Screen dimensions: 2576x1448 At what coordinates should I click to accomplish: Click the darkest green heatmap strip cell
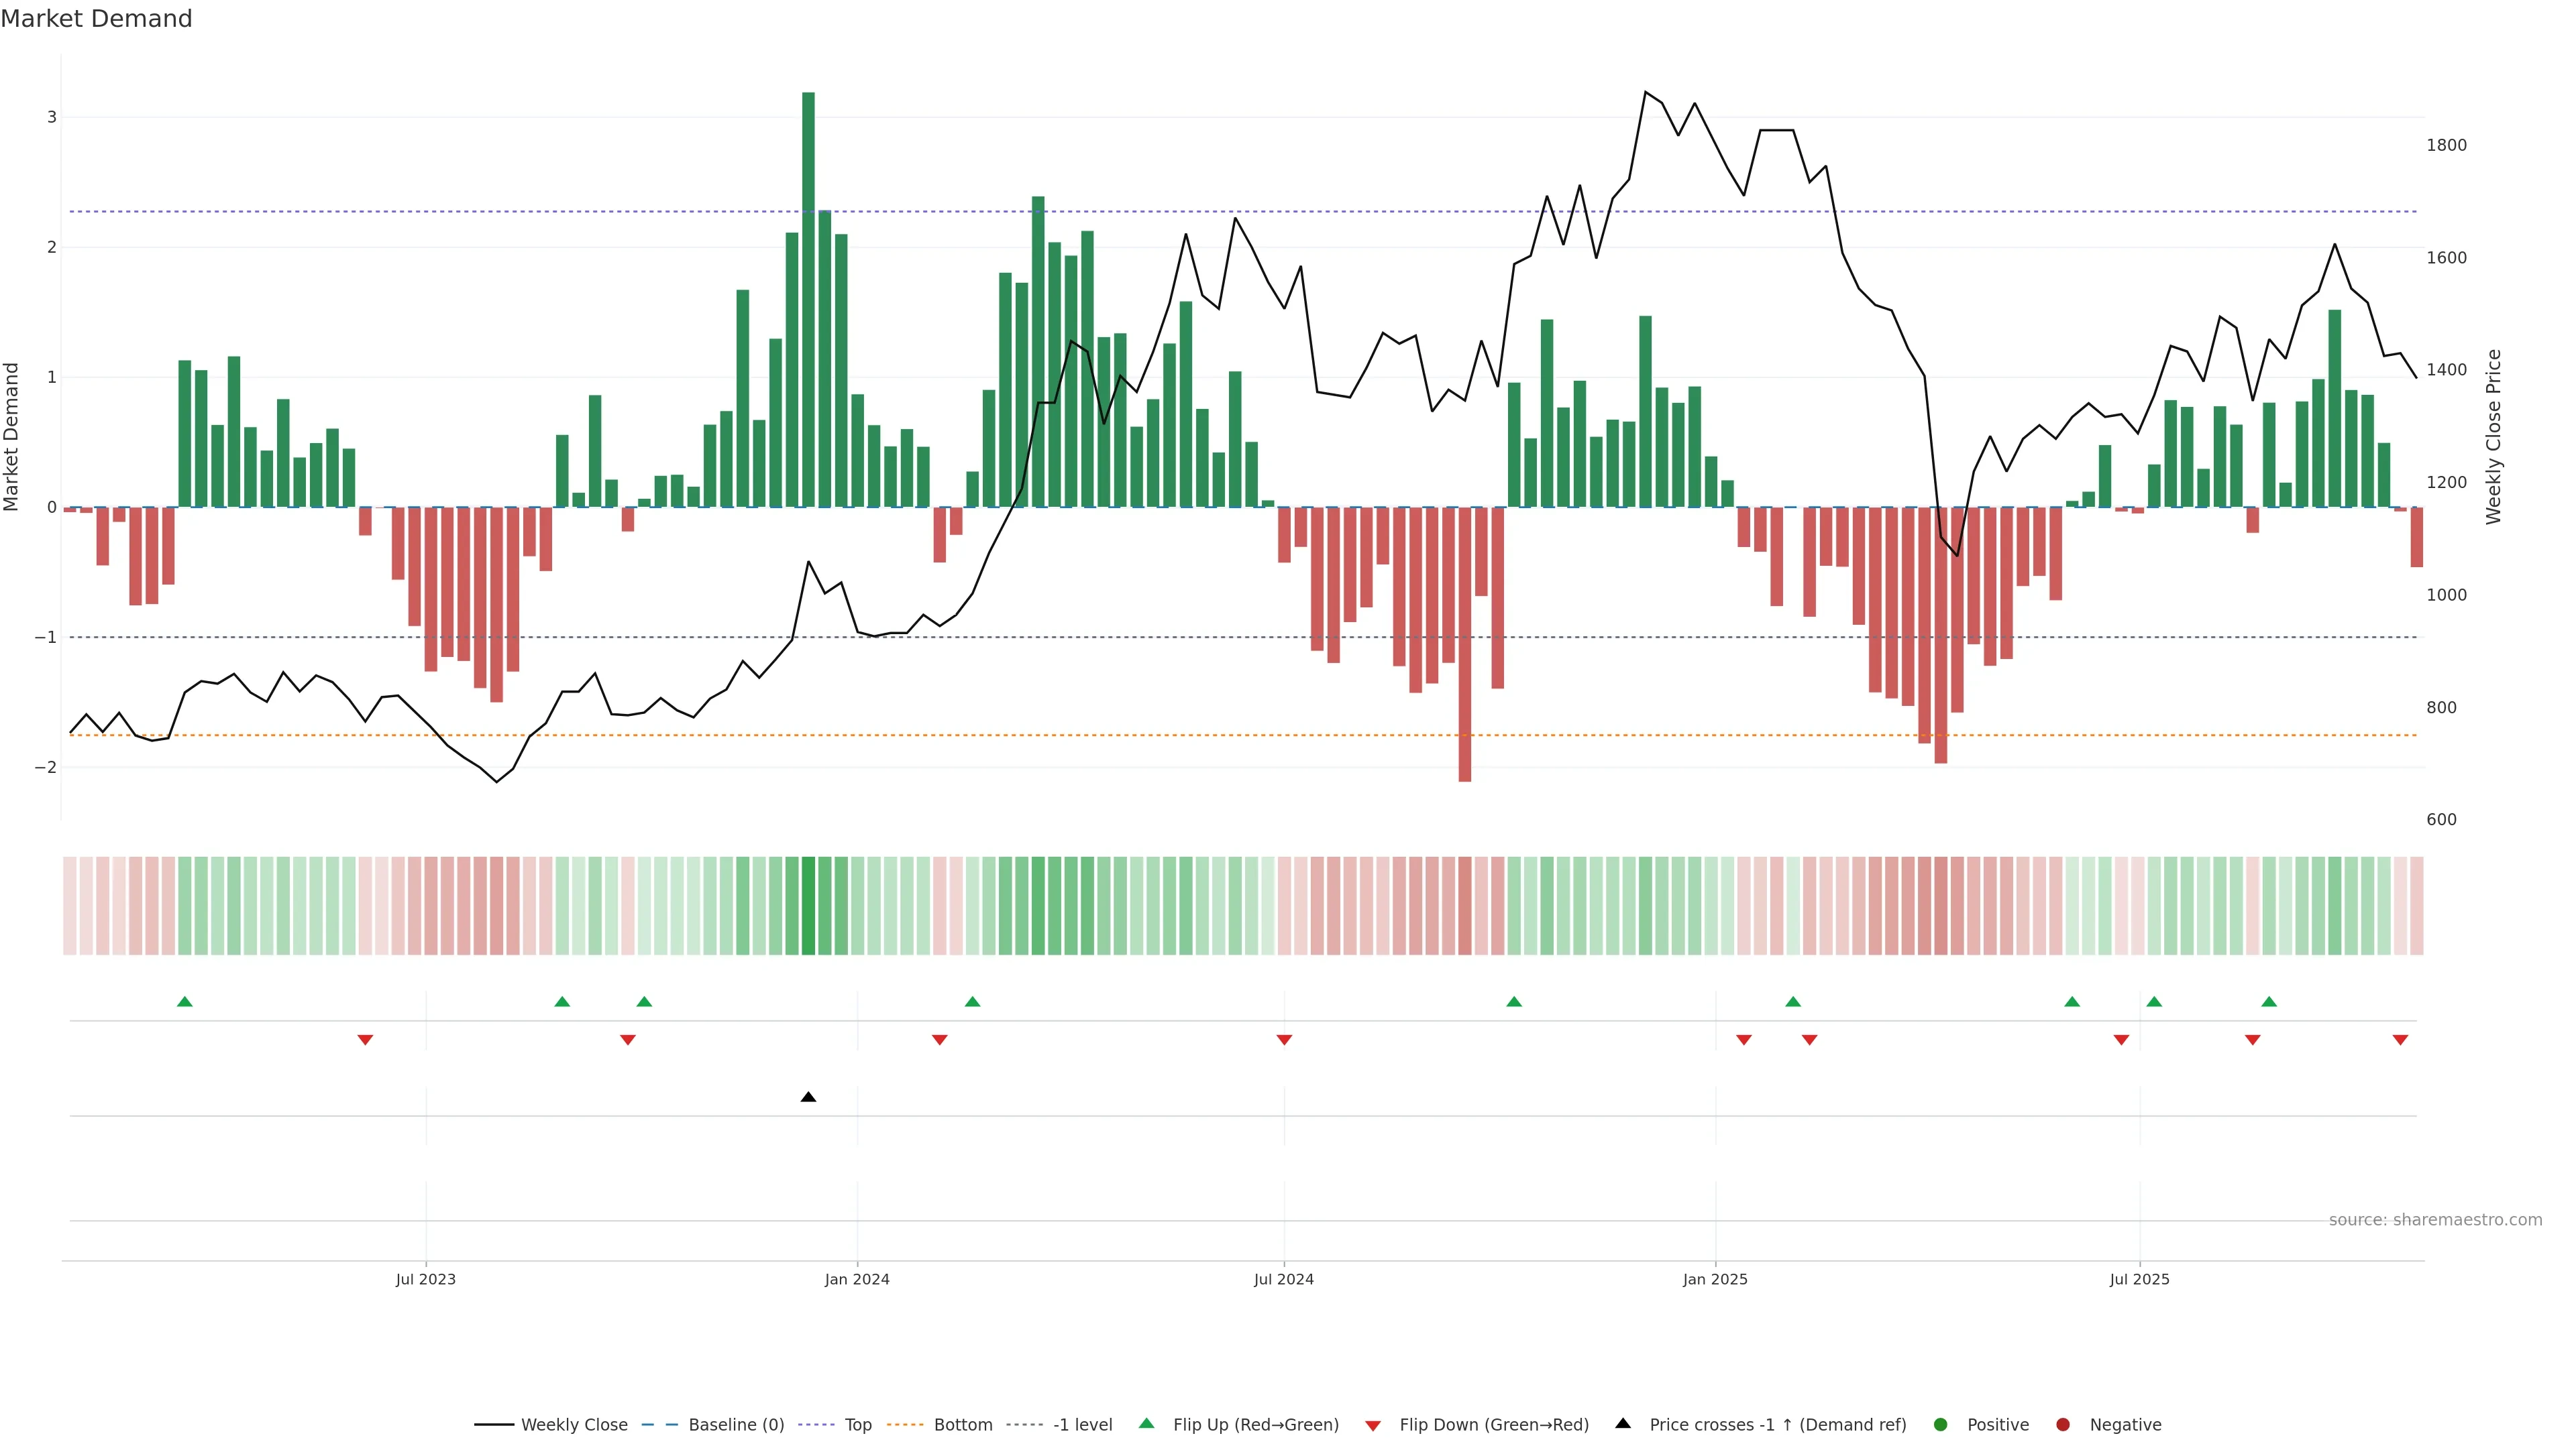808,906
